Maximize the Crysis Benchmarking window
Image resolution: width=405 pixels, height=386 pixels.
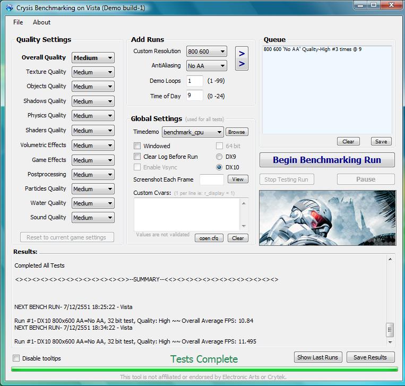coord(374,5)
